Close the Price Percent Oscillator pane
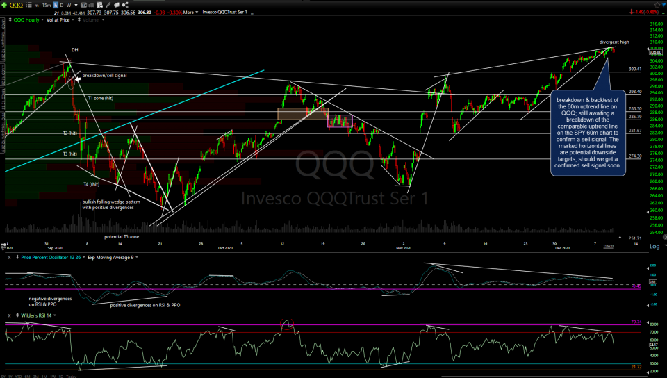Image resolution: width=667 pixels, height=378 pixels. tap(9, 257)
